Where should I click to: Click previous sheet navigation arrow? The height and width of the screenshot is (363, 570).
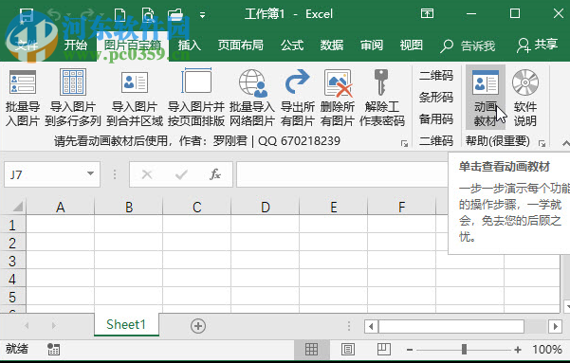27,326
